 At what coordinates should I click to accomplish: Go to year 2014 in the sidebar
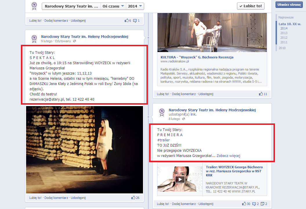click(284, 28)
